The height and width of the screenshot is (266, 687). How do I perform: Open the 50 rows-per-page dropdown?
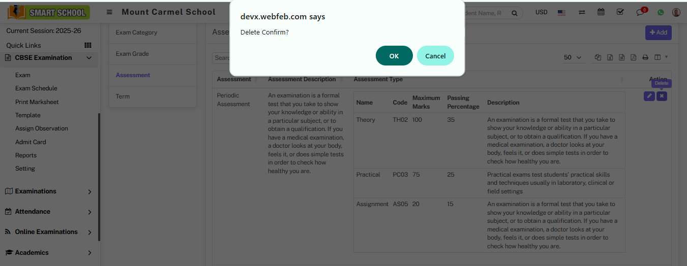(573, 57)
